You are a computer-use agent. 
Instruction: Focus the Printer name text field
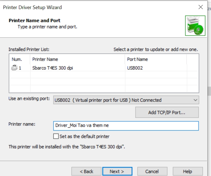[x=126, y=126]
